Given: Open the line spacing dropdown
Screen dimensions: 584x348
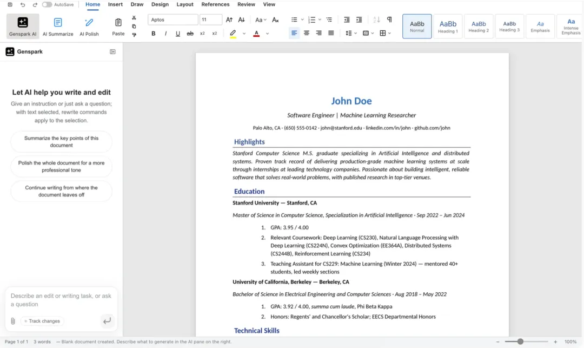Looking at the screenshot, I should click(351, 33).
